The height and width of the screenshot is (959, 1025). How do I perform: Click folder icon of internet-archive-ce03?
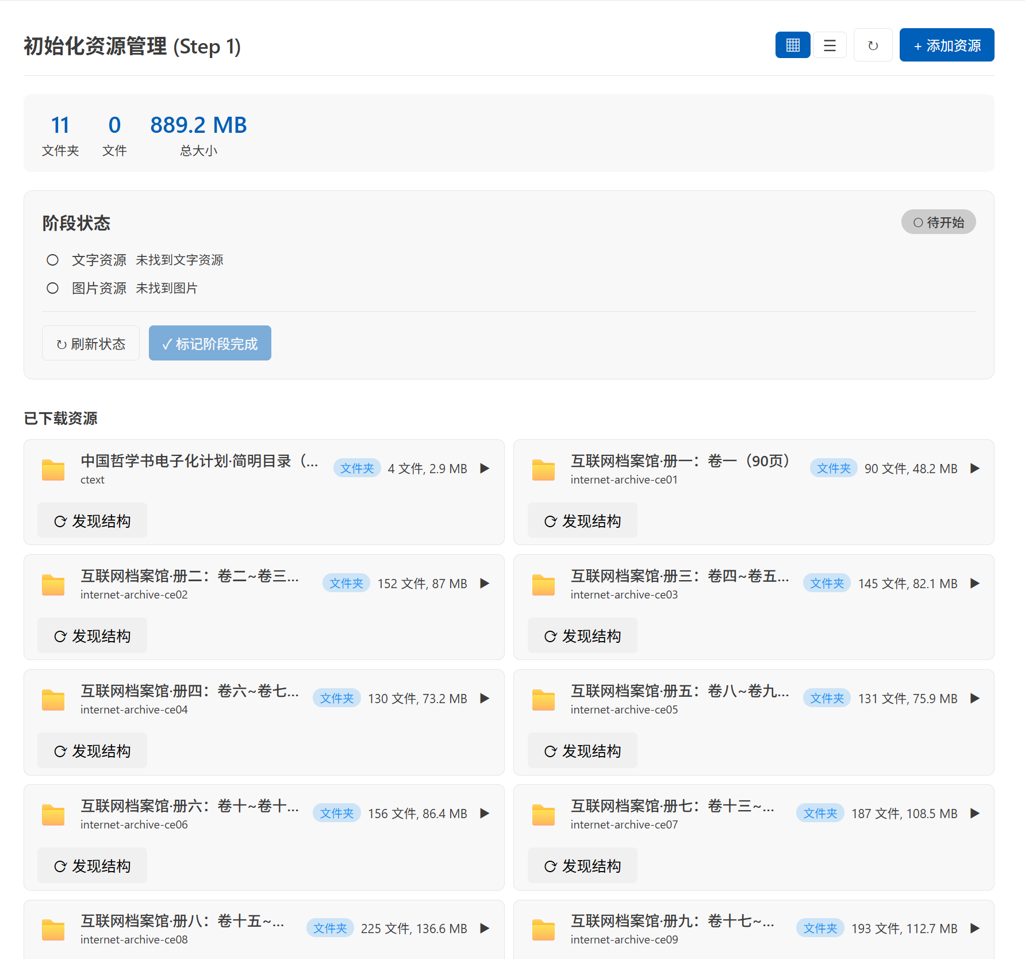tap(543, 584)
